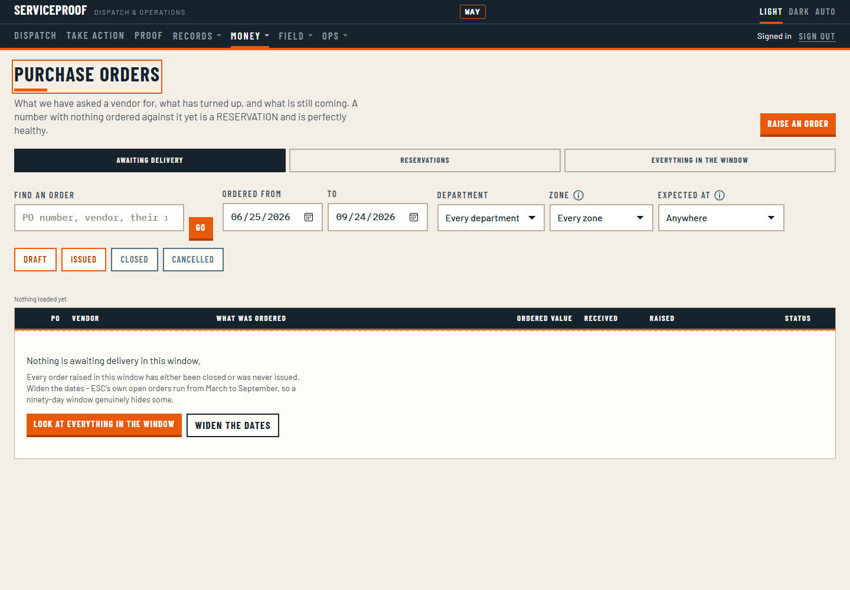Show the Expected At info icon
The height and width of the screenshot is (590, 850).
point(720,195)
